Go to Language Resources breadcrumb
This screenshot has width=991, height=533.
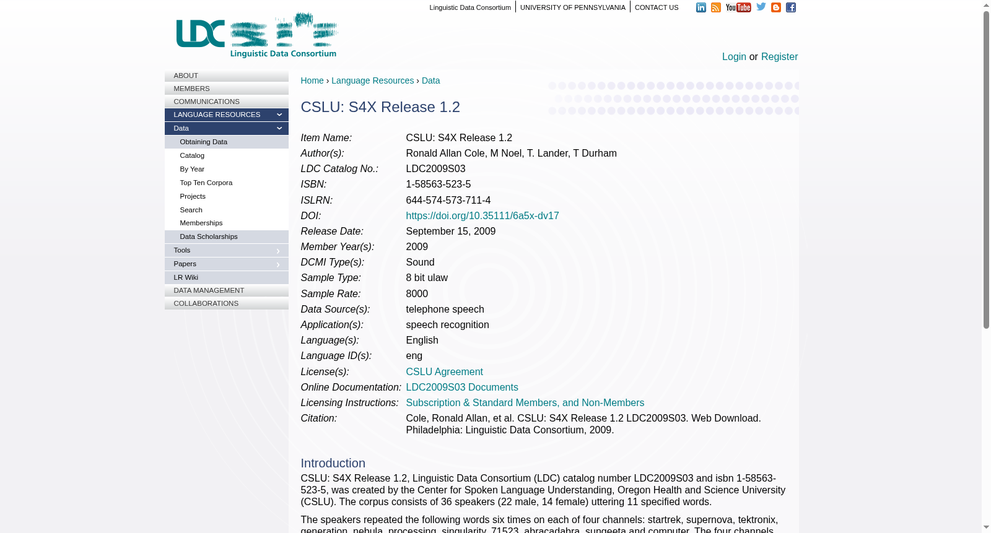(372, 80)
